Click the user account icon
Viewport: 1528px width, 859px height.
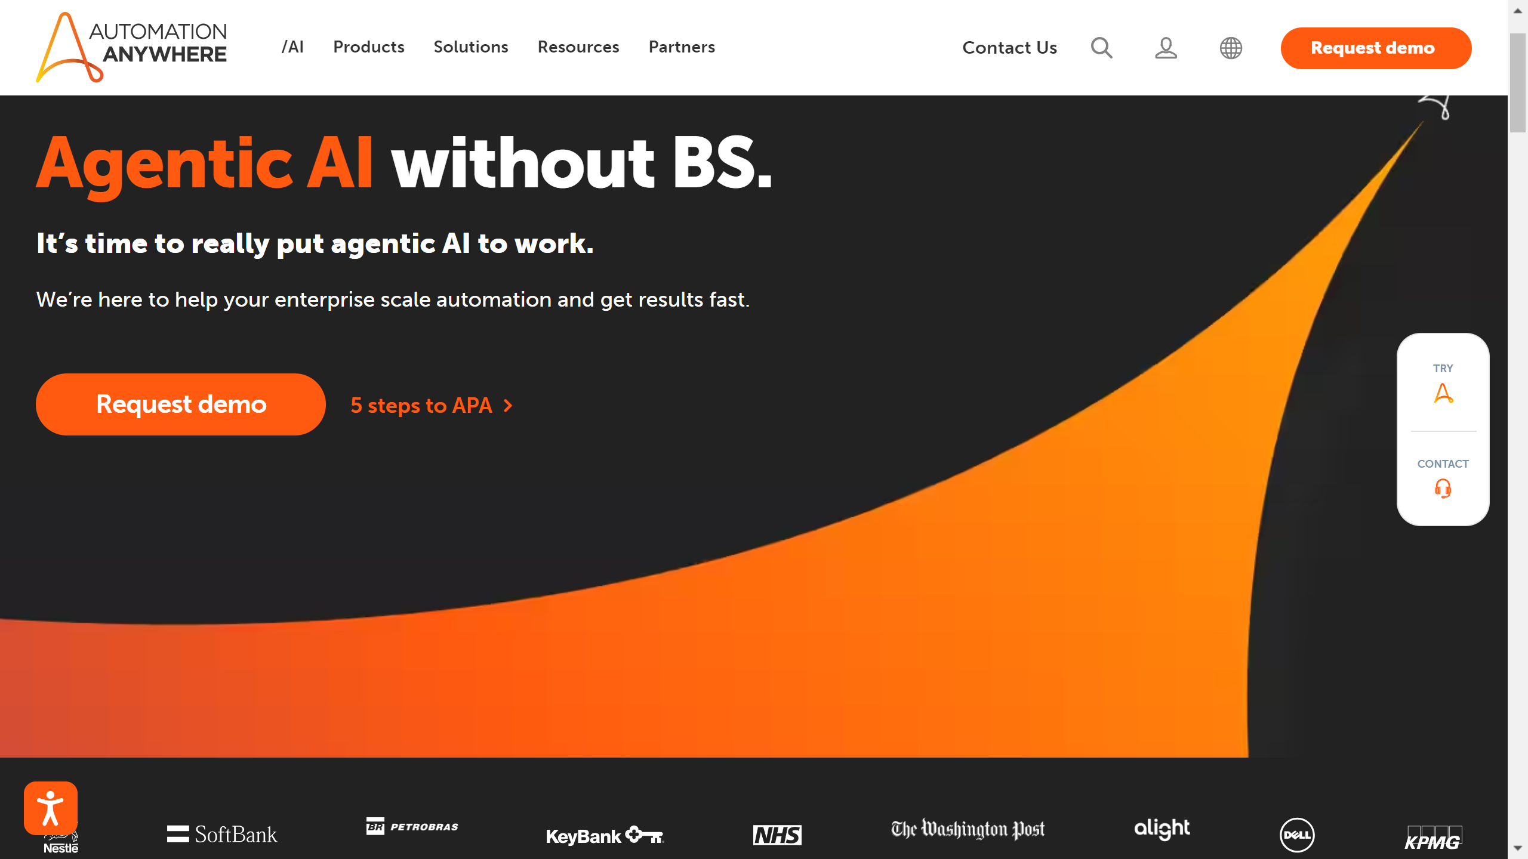coord(1165,48)
